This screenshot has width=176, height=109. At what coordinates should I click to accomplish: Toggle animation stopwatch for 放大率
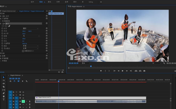(2, 33)
